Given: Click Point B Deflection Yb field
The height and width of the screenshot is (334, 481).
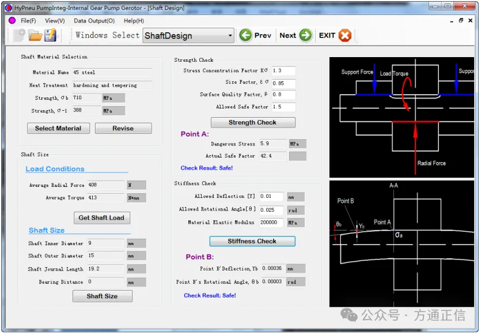Looking at the screenshot, I should click(x=273, y=269).
